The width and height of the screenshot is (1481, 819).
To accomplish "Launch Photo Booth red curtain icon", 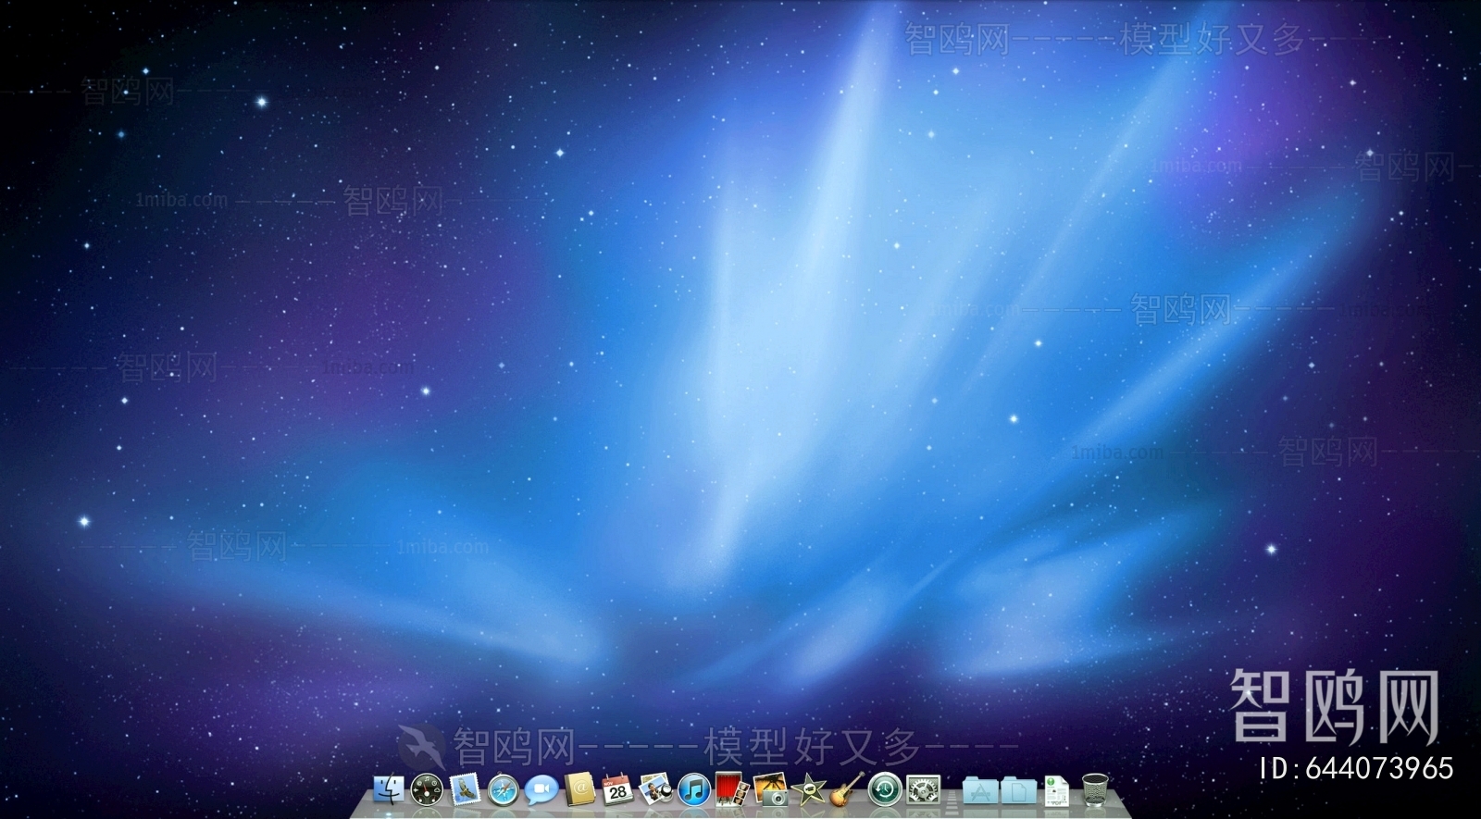I will coord(731,789).
